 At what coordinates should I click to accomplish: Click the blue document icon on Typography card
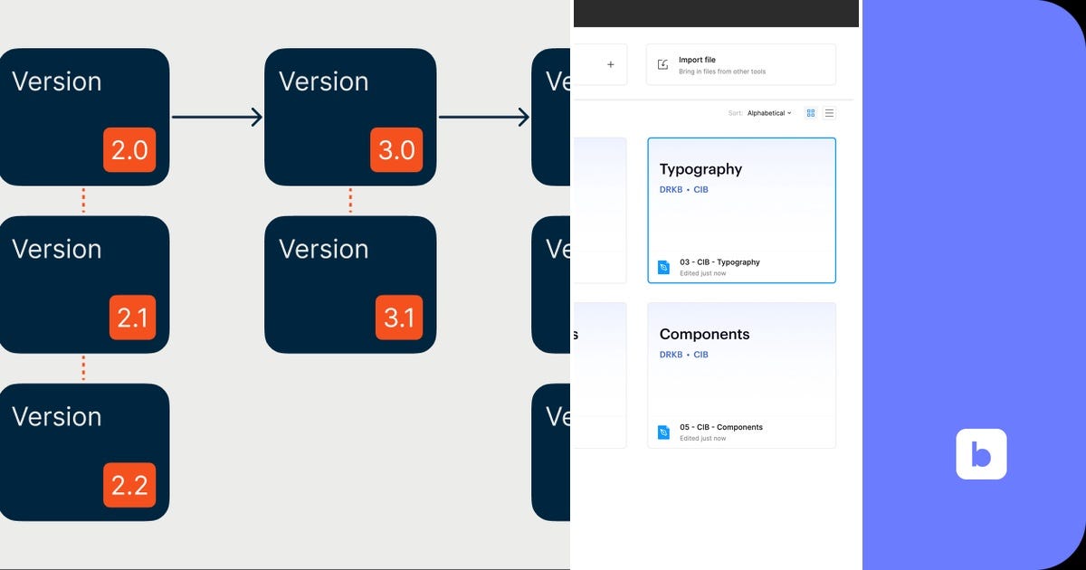662,266
